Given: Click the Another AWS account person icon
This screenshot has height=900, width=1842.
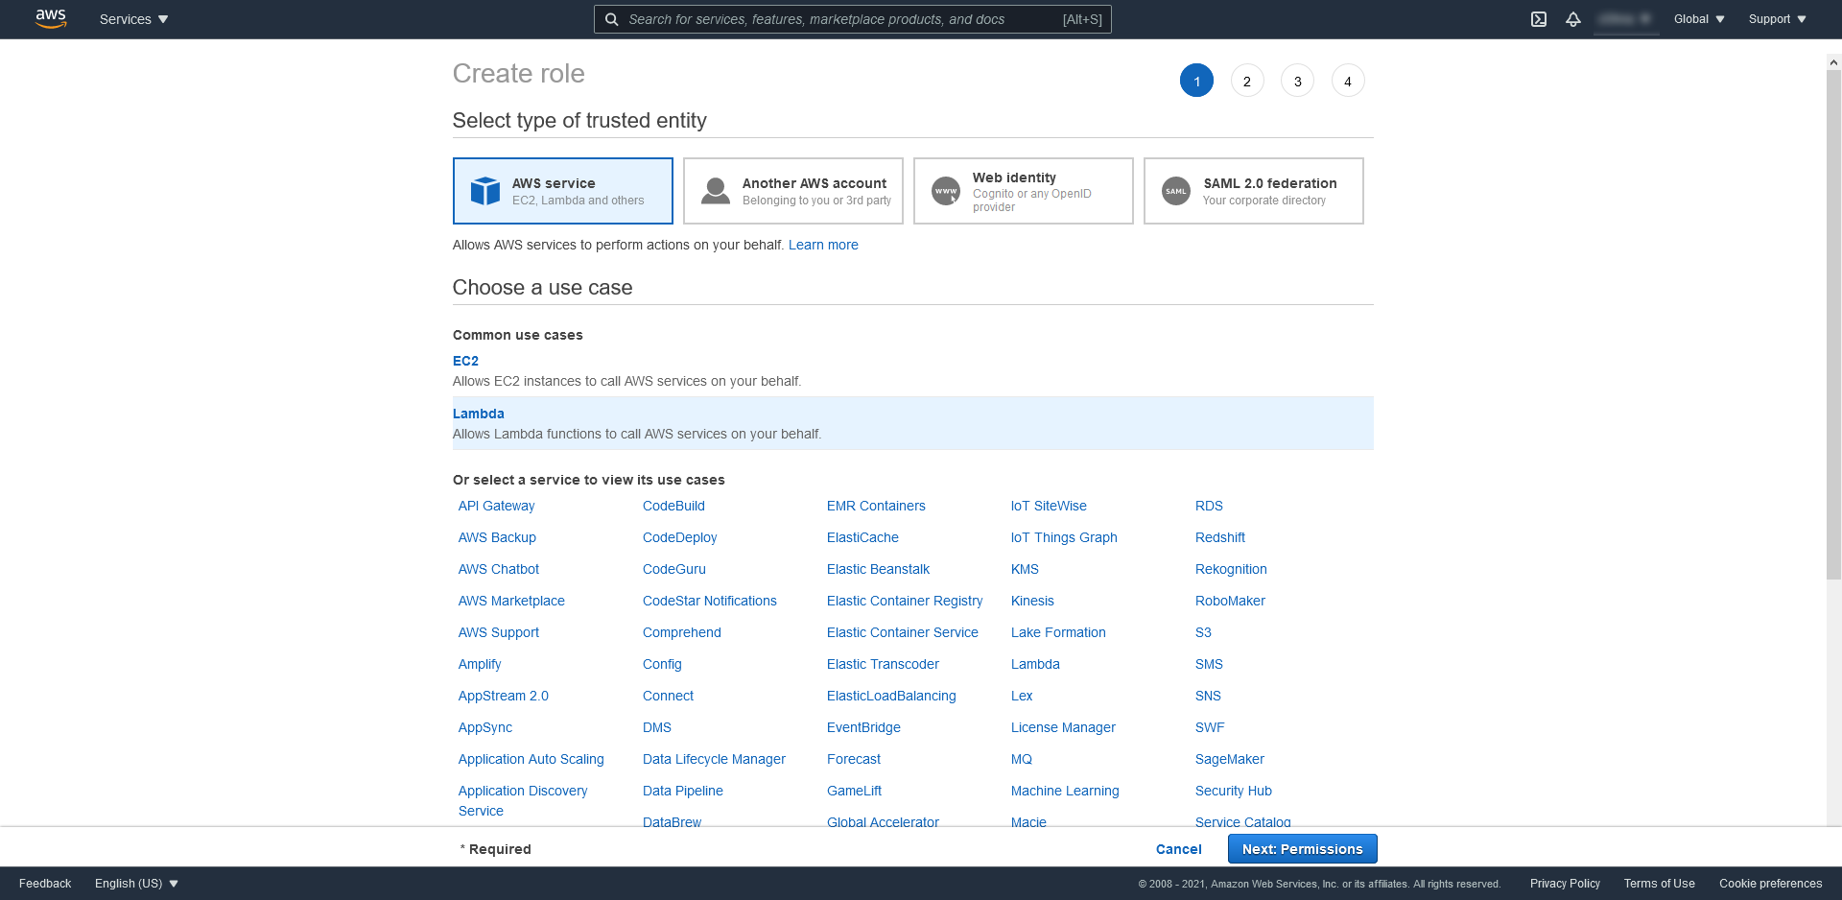Looking at the screenshot, I should click(x=716, y=191).
